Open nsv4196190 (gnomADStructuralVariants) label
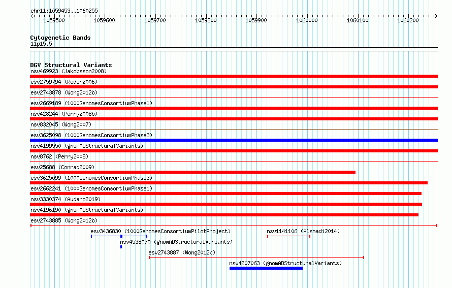 click(x=87, y=210)
